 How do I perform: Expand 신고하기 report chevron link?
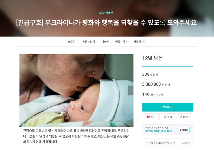click(185, 143)
